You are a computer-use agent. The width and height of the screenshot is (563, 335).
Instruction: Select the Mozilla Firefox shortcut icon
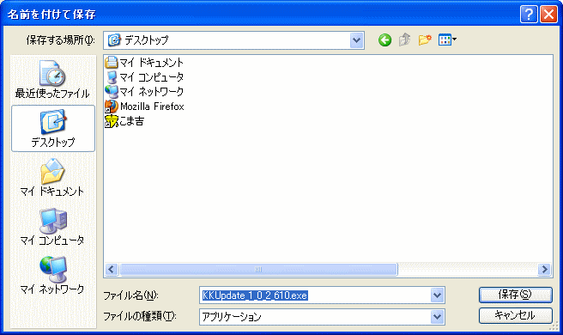click(x=112, y=107)
